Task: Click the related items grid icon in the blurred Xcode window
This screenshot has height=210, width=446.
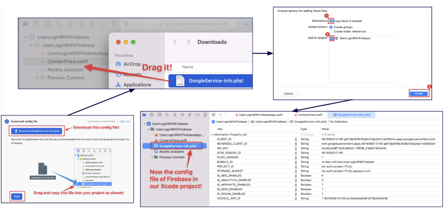Action: click(126, 24)
